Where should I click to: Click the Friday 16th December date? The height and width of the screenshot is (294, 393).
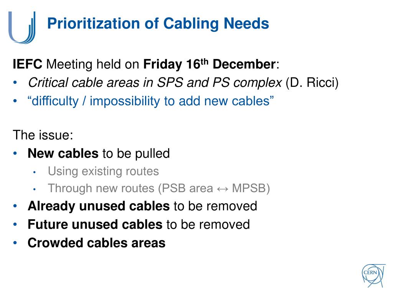pos(209,64)
